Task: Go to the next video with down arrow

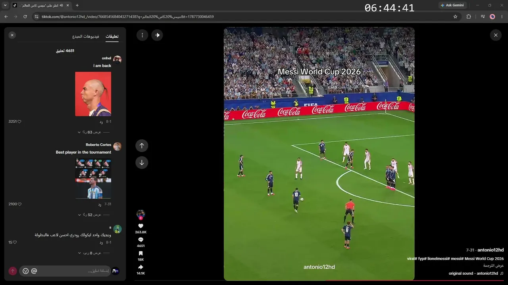Action: click(142, 163)
